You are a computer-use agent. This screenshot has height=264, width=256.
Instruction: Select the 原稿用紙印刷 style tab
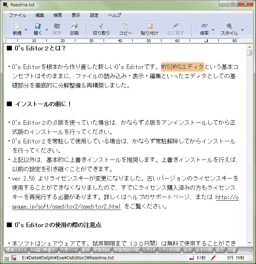(x=127, y=250)
